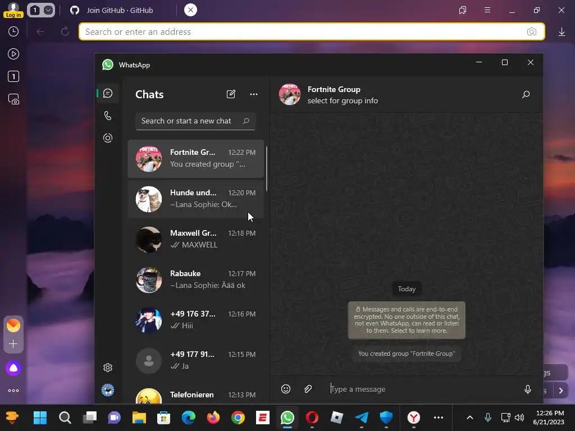This screenshot has width=575, height=431.
Task: Start a new chat with the compose icon
Action: click(x=231, y=94)
